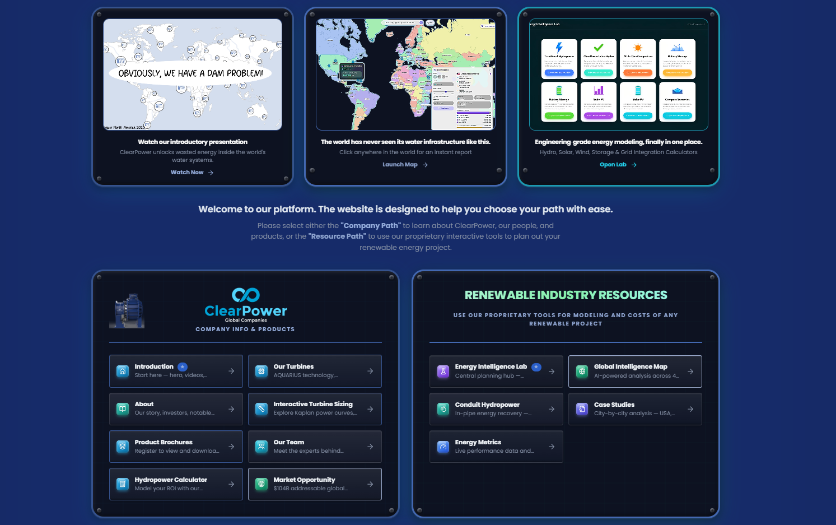This screenshot has width=836, height=525.
Task: Click the Launch Map link
Action: (x=405, y=165)
